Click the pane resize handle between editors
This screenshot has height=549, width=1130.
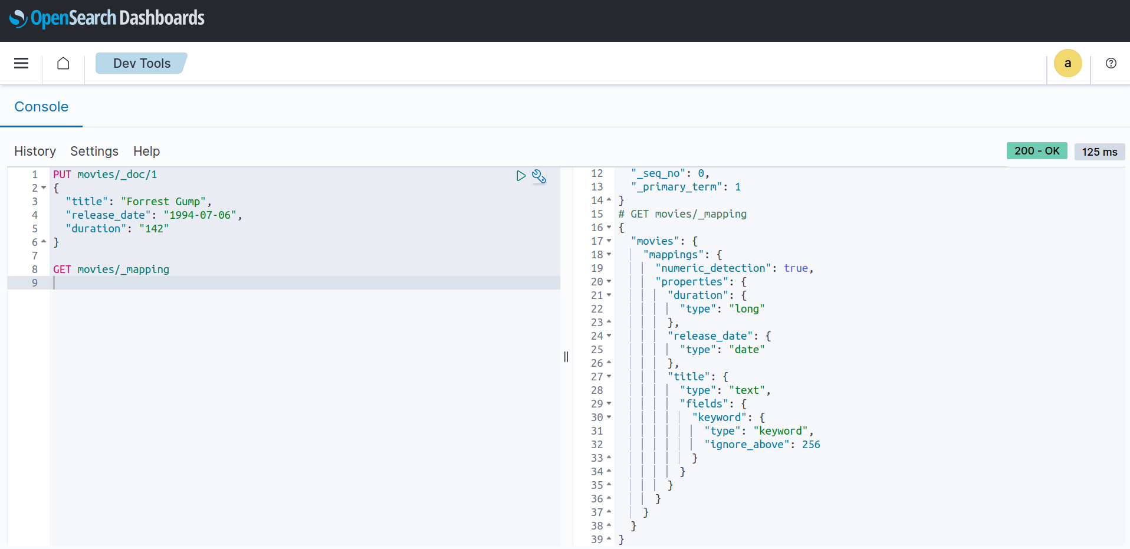tap(566, 357)
